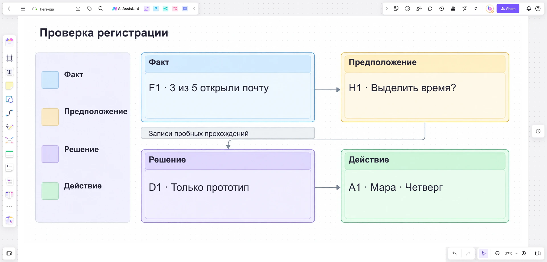Open notifications bell

click(x=529, y=9)
